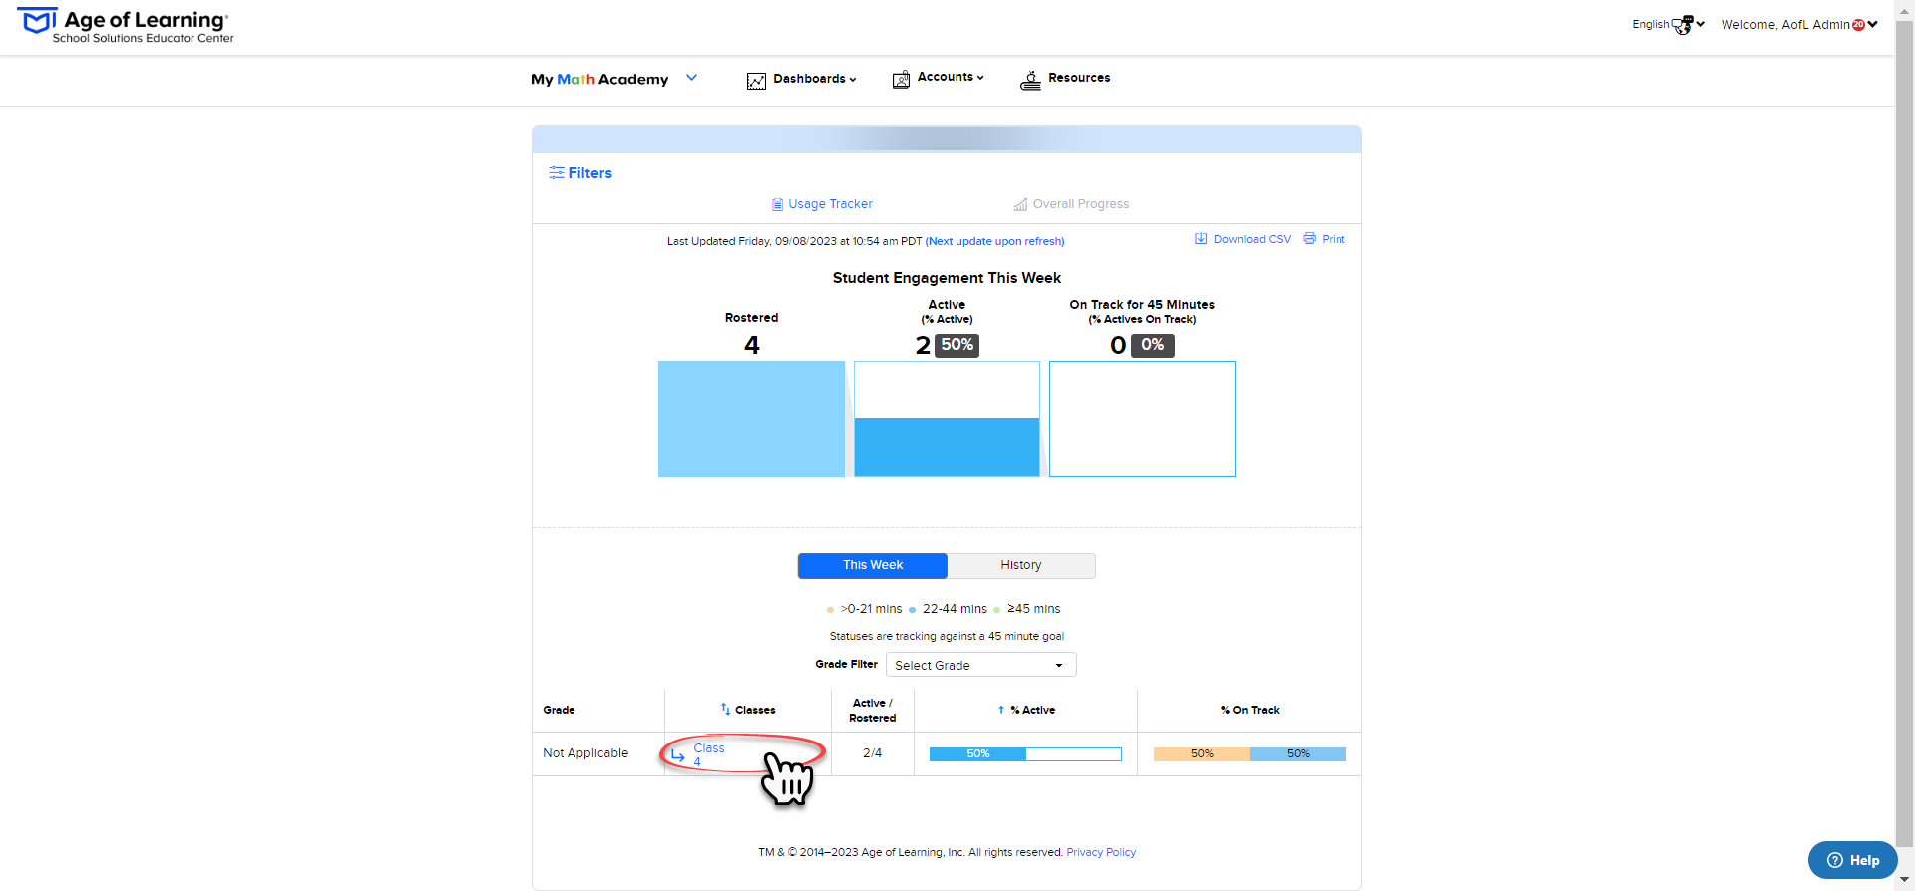Click the Print printer icon

pos(1309,239)
